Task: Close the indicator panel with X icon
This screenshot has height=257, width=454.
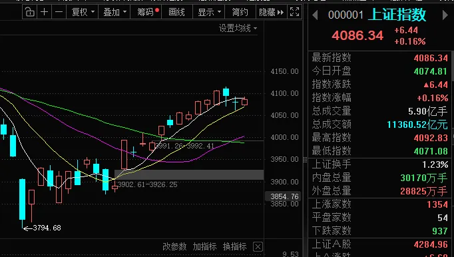Action: (x=258, y=247)
